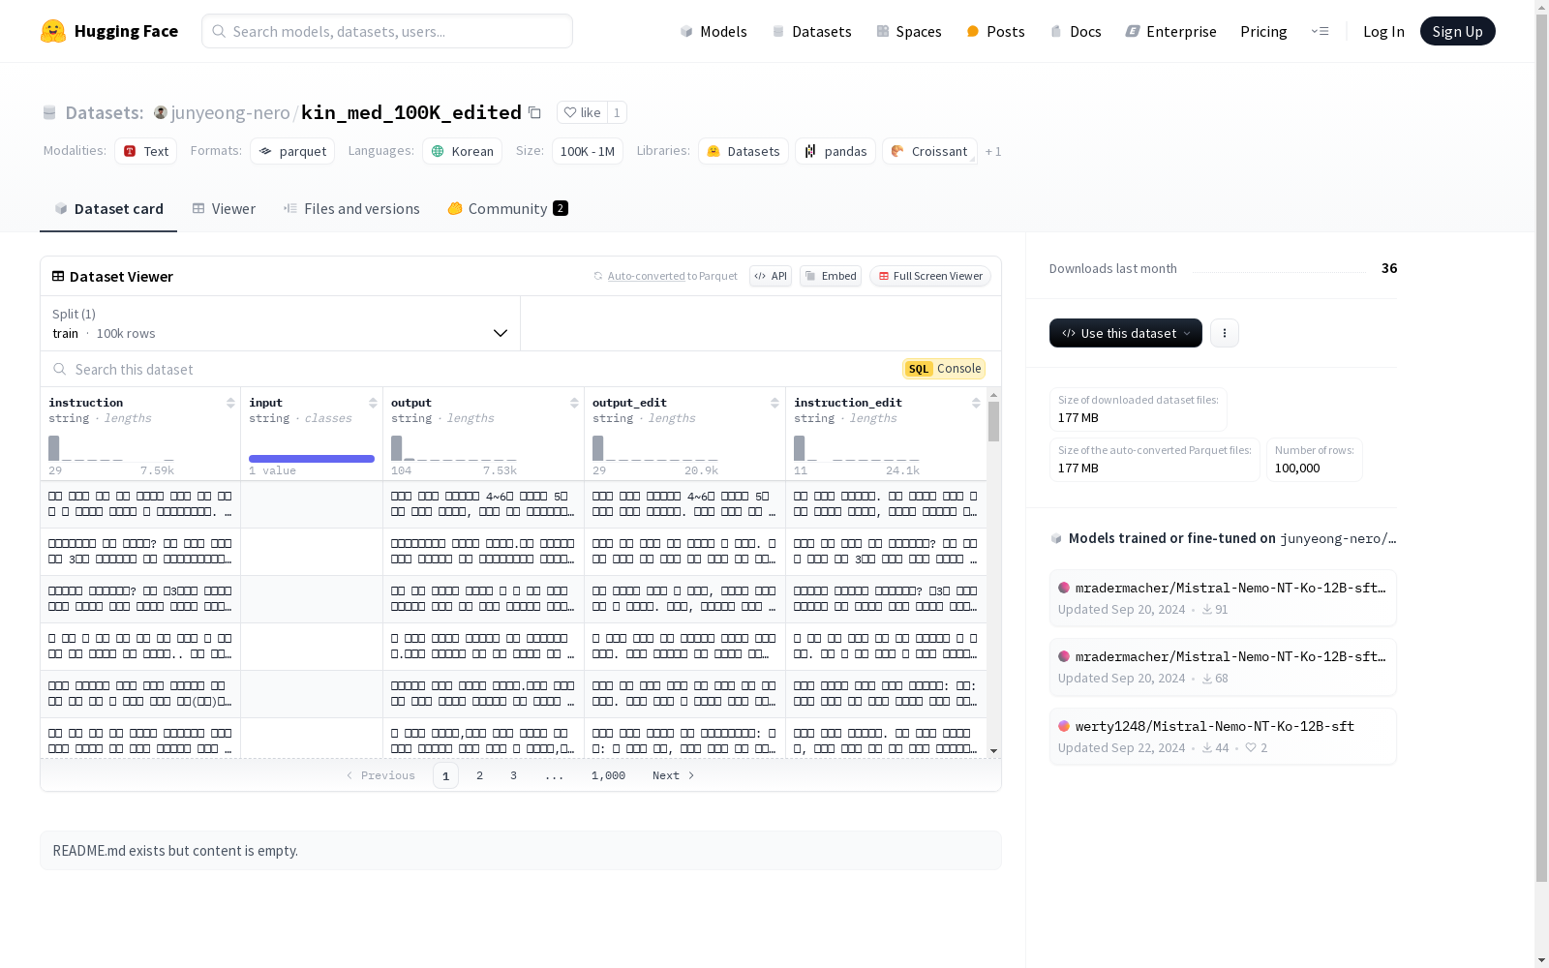The width and height of the screenshot is (1549, 968).
Task: Go to page 3 of dataset viewer
Action: point(513,775)
